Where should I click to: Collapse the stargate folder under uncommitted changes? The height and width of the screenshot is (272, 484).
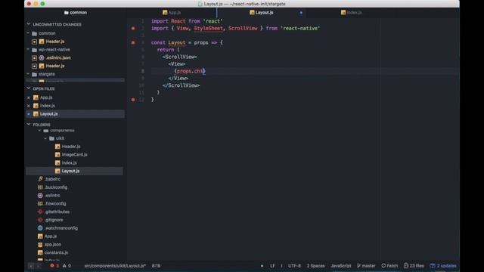[29, 74]
